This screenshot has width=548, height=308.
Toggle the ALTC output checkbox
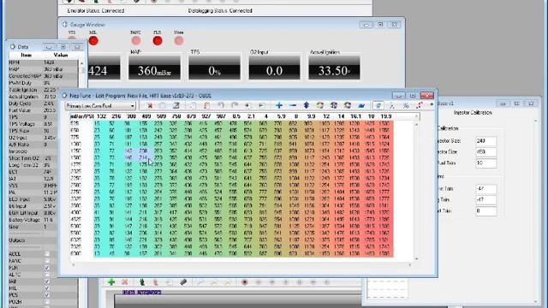click(x=47, y=275)
